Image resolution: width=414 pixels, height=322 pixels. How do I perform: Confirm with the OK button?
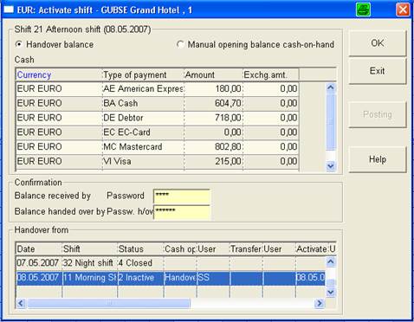coord(378,43)
